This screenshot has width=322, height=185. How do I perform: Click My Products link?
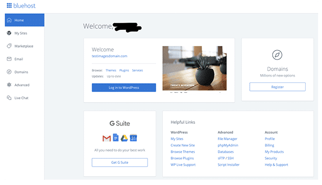click(274, 152)
